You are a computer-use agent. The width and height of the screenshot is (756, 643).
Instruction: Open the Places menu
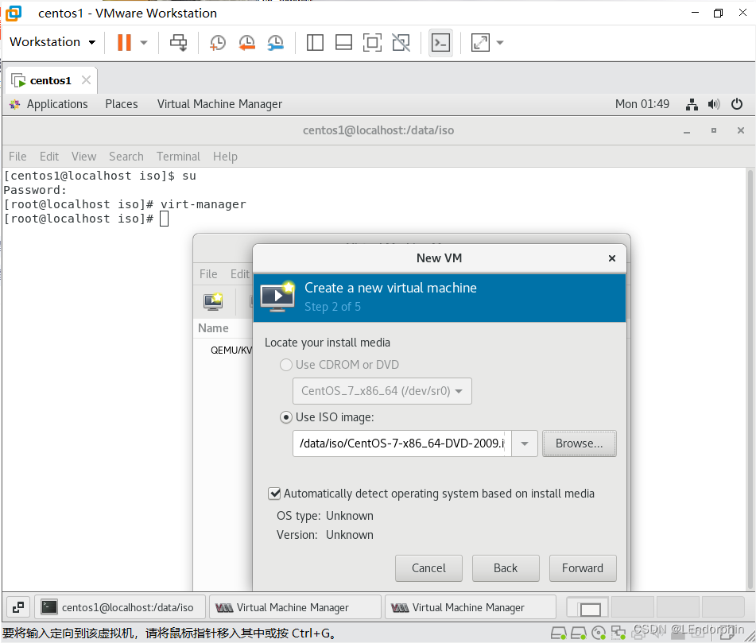[x=122, y=104]
